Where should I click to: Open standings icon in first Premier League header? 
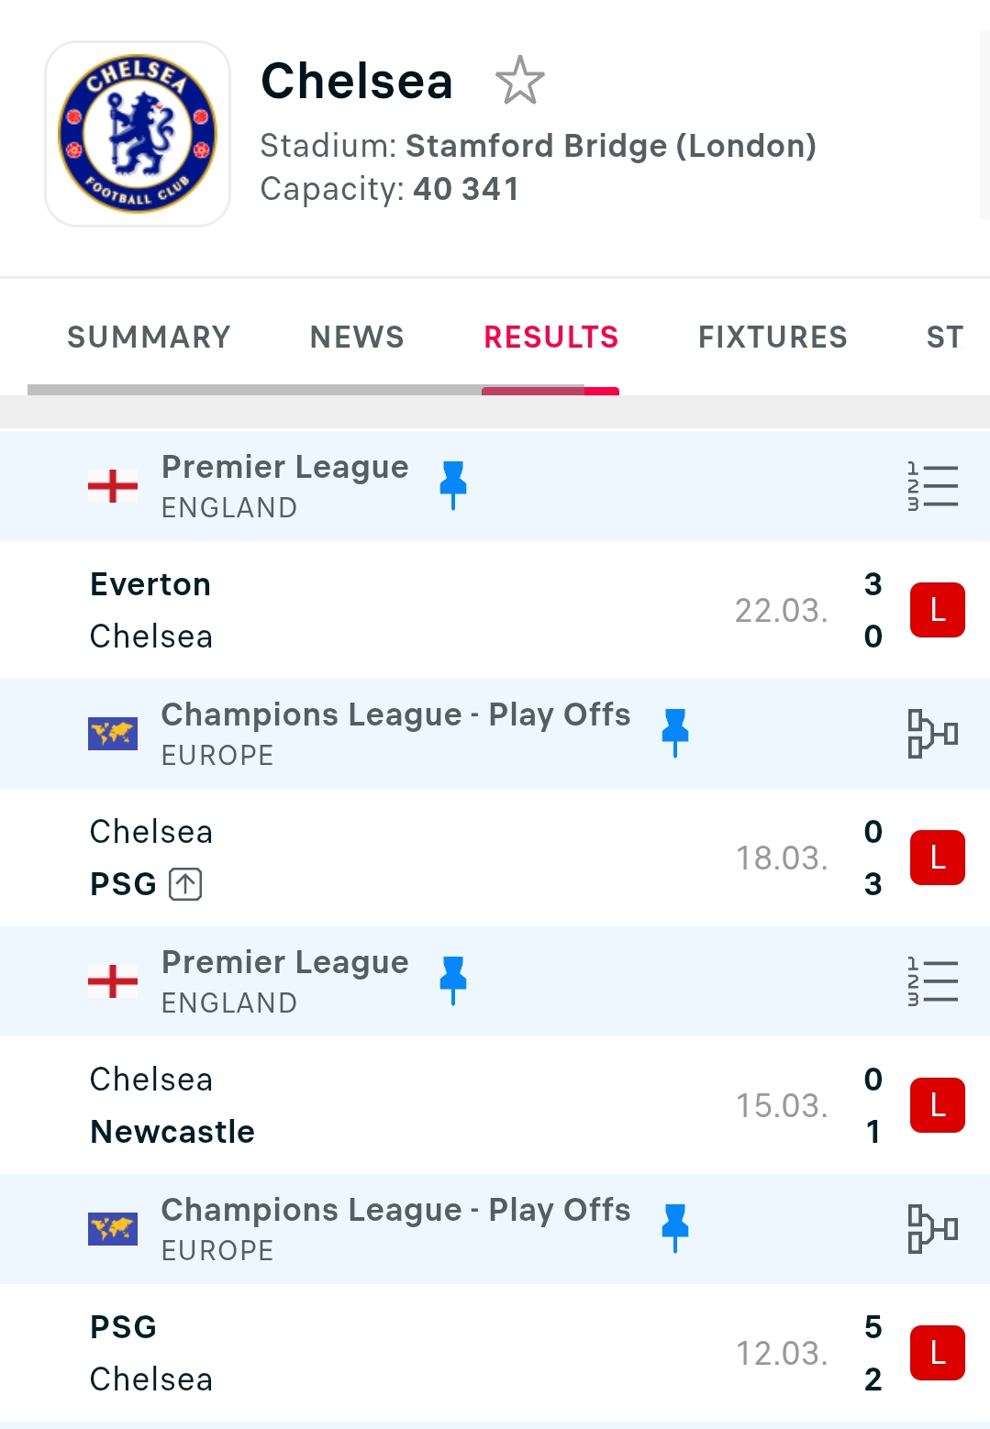932,485
